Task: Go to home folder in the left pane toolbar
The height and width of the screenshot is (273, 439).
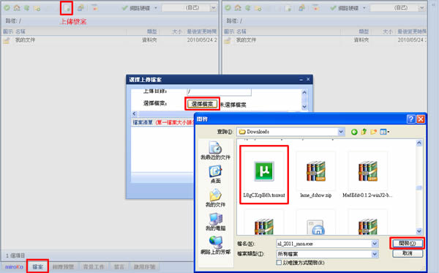Action: [x=17, y=8]
